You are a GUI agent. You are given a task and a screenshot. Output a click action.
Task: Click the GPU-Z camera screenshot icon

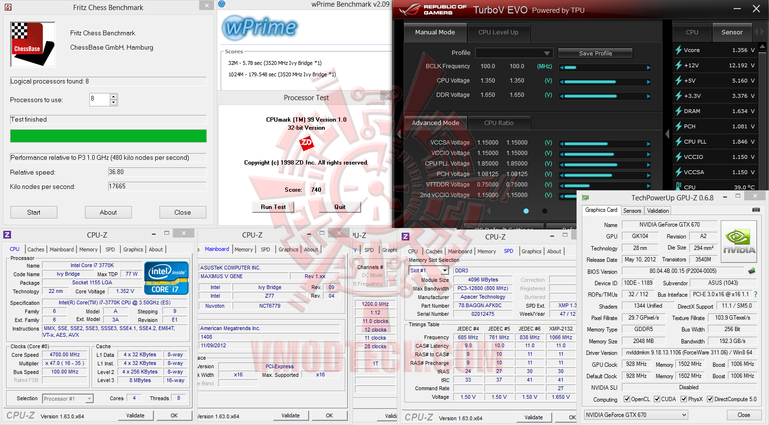point(756,210)
